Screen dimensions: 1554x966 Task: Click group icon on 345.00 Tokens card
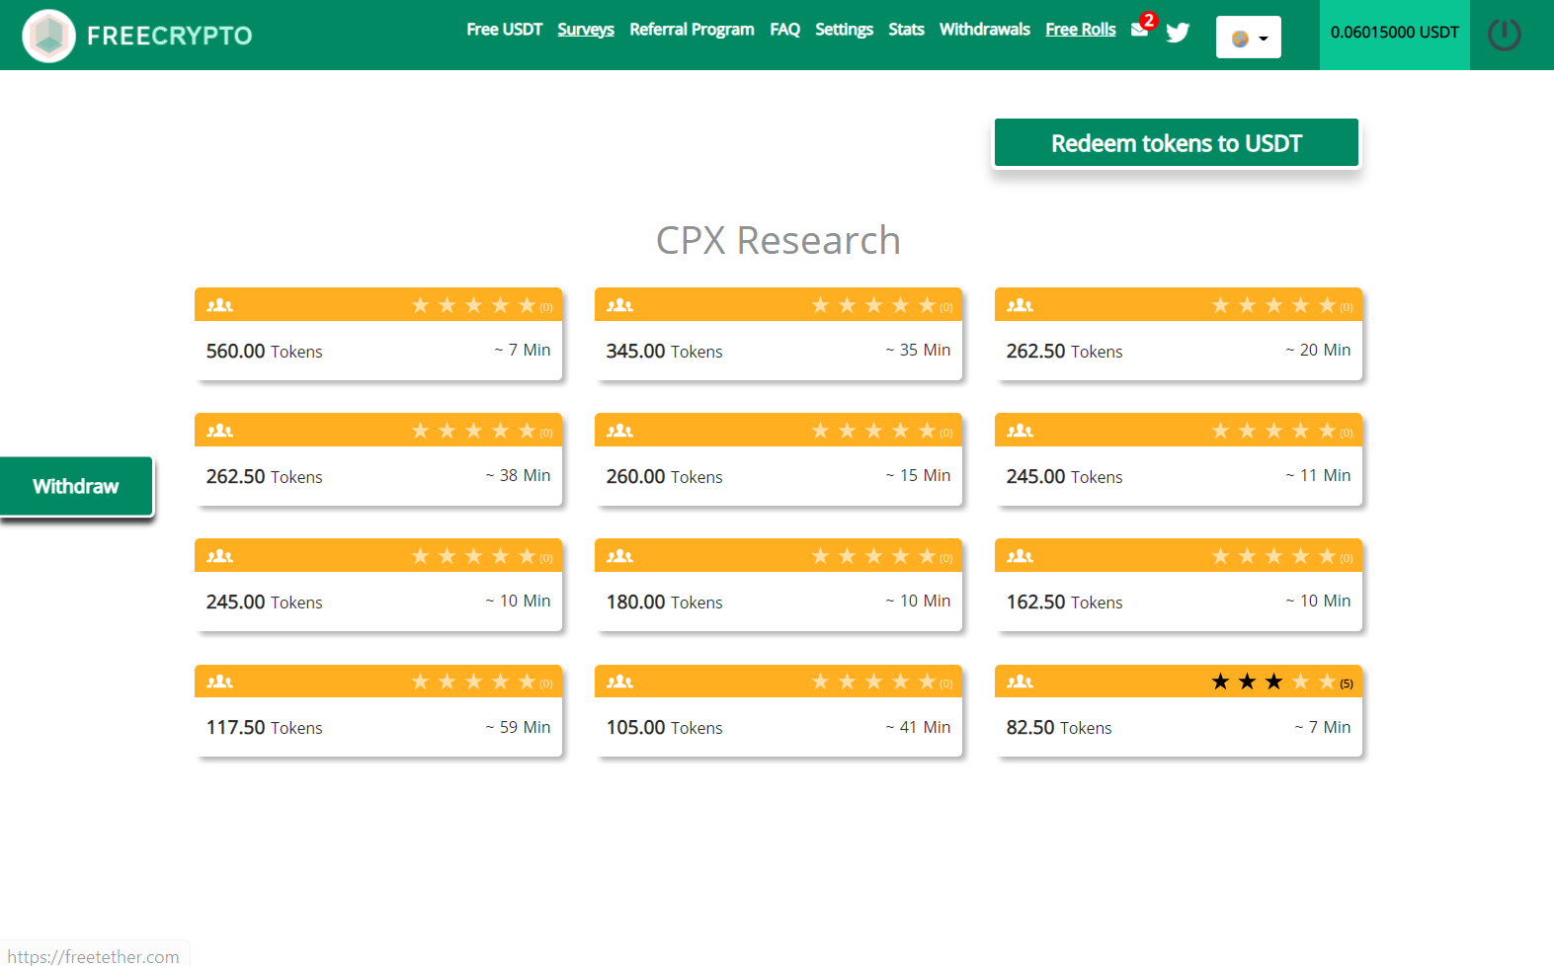(619, 305)
